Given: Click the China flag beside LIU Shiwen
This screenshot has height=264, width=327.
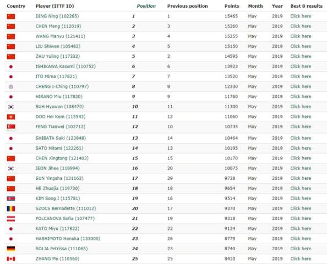Looking at the screenshot, I should (x=11, y=46).
